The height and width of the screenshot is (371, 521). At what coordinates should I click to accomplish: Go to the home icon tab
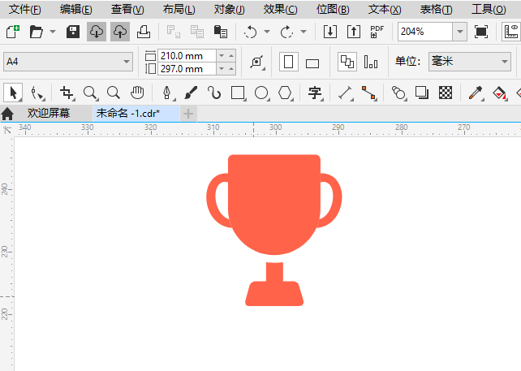pyautogui.click(x=7, y=114)
